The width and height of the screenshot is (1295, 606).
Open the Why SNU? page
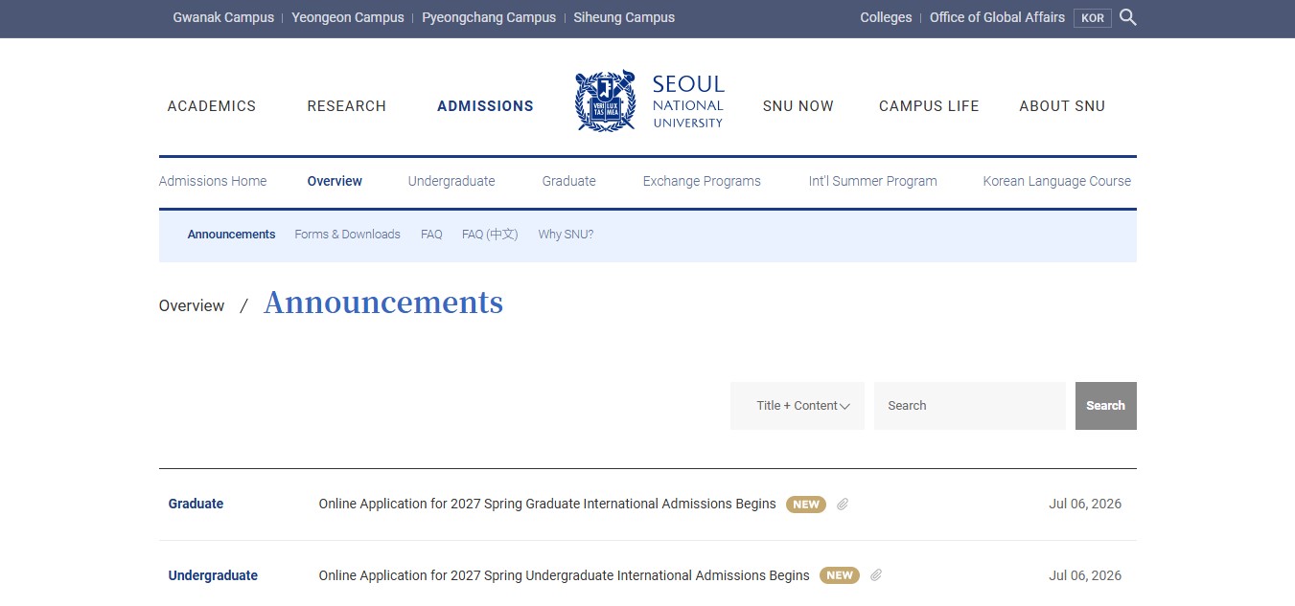566,235
